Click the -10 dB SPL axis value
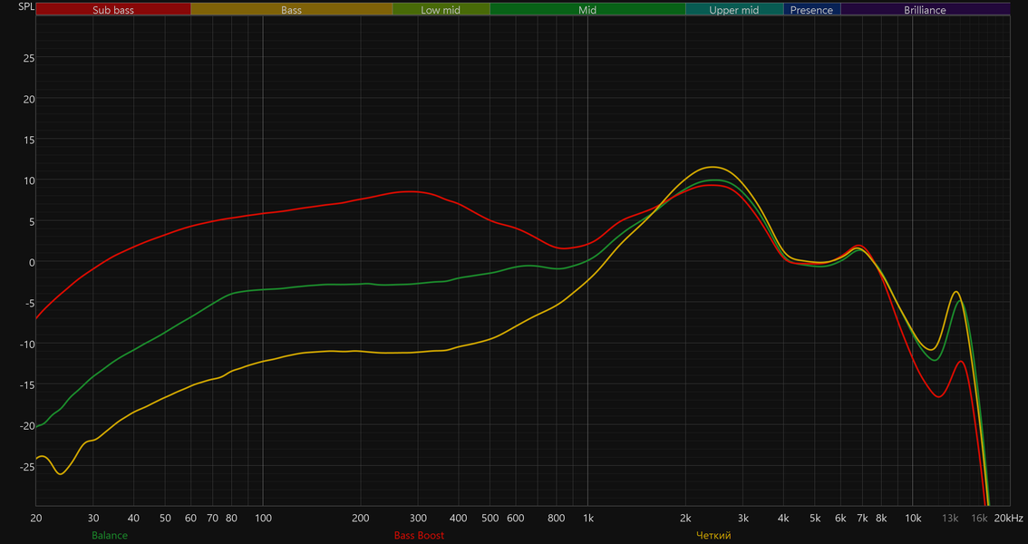Screen dimensions: 1028x544 coord(26,345)
